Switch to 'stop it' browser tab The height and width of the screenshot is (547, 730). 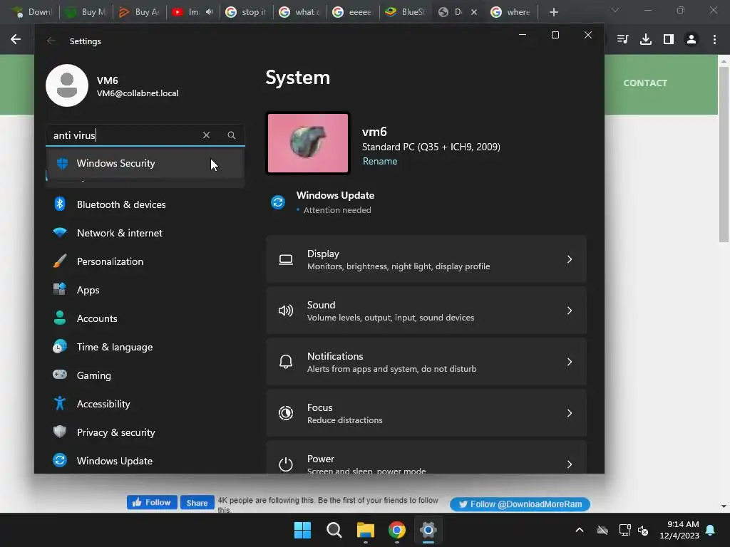pos(246,12)
